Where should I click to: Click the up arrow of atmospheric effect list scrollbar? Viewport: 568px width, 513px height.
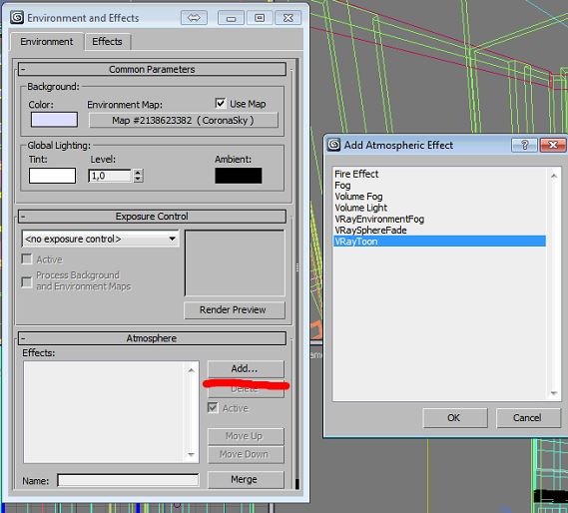(x=554, y=176)
